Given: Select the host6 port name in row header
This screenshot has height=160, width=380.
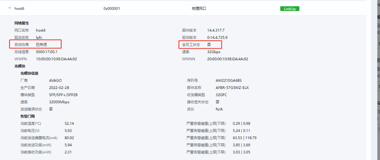Looking at the screenshot, I should pos(19,9).
